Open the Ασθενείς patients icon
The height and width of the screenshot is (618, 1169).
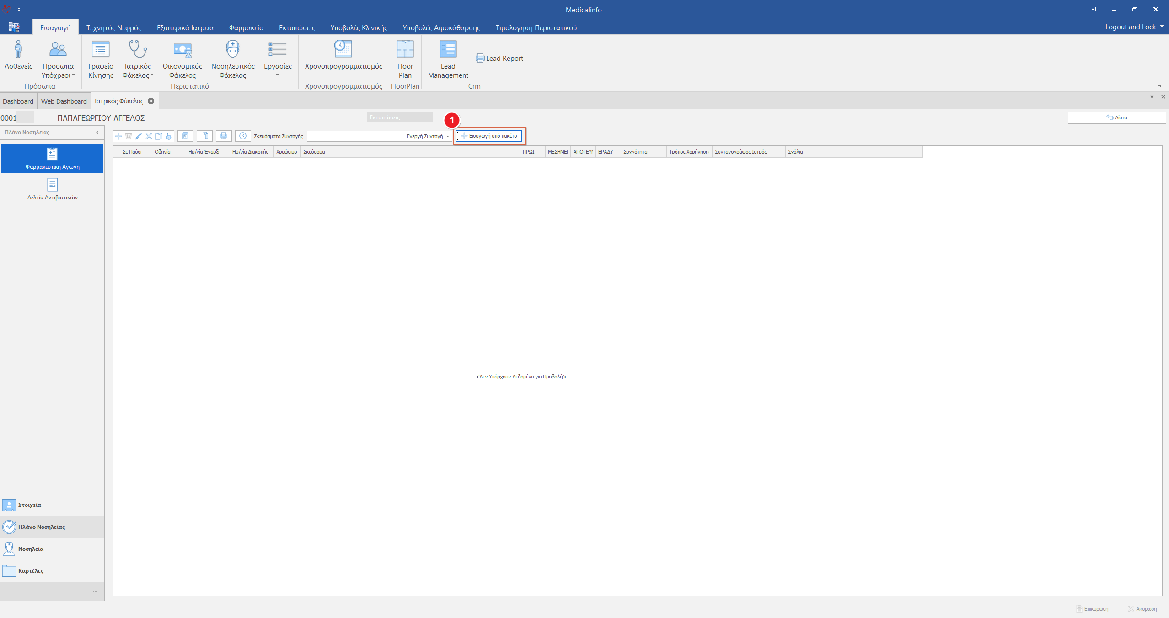coord(18,55)
